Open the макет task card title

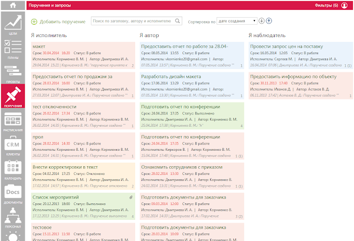[x=39, y=47]
